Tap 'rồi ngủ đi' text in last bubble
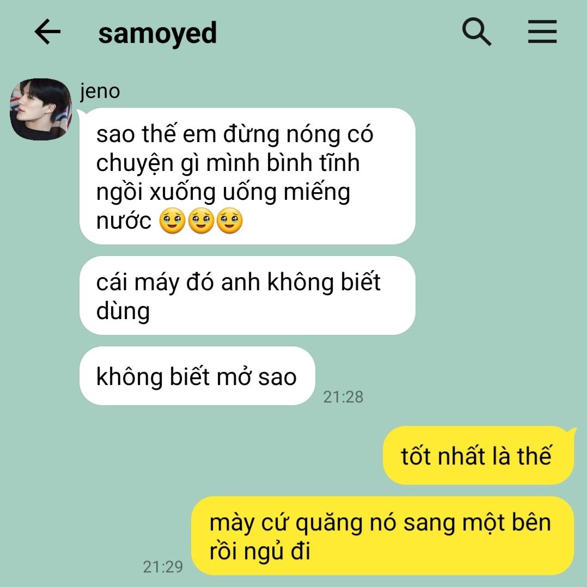 pyautogui.click(x=260, y=552)
